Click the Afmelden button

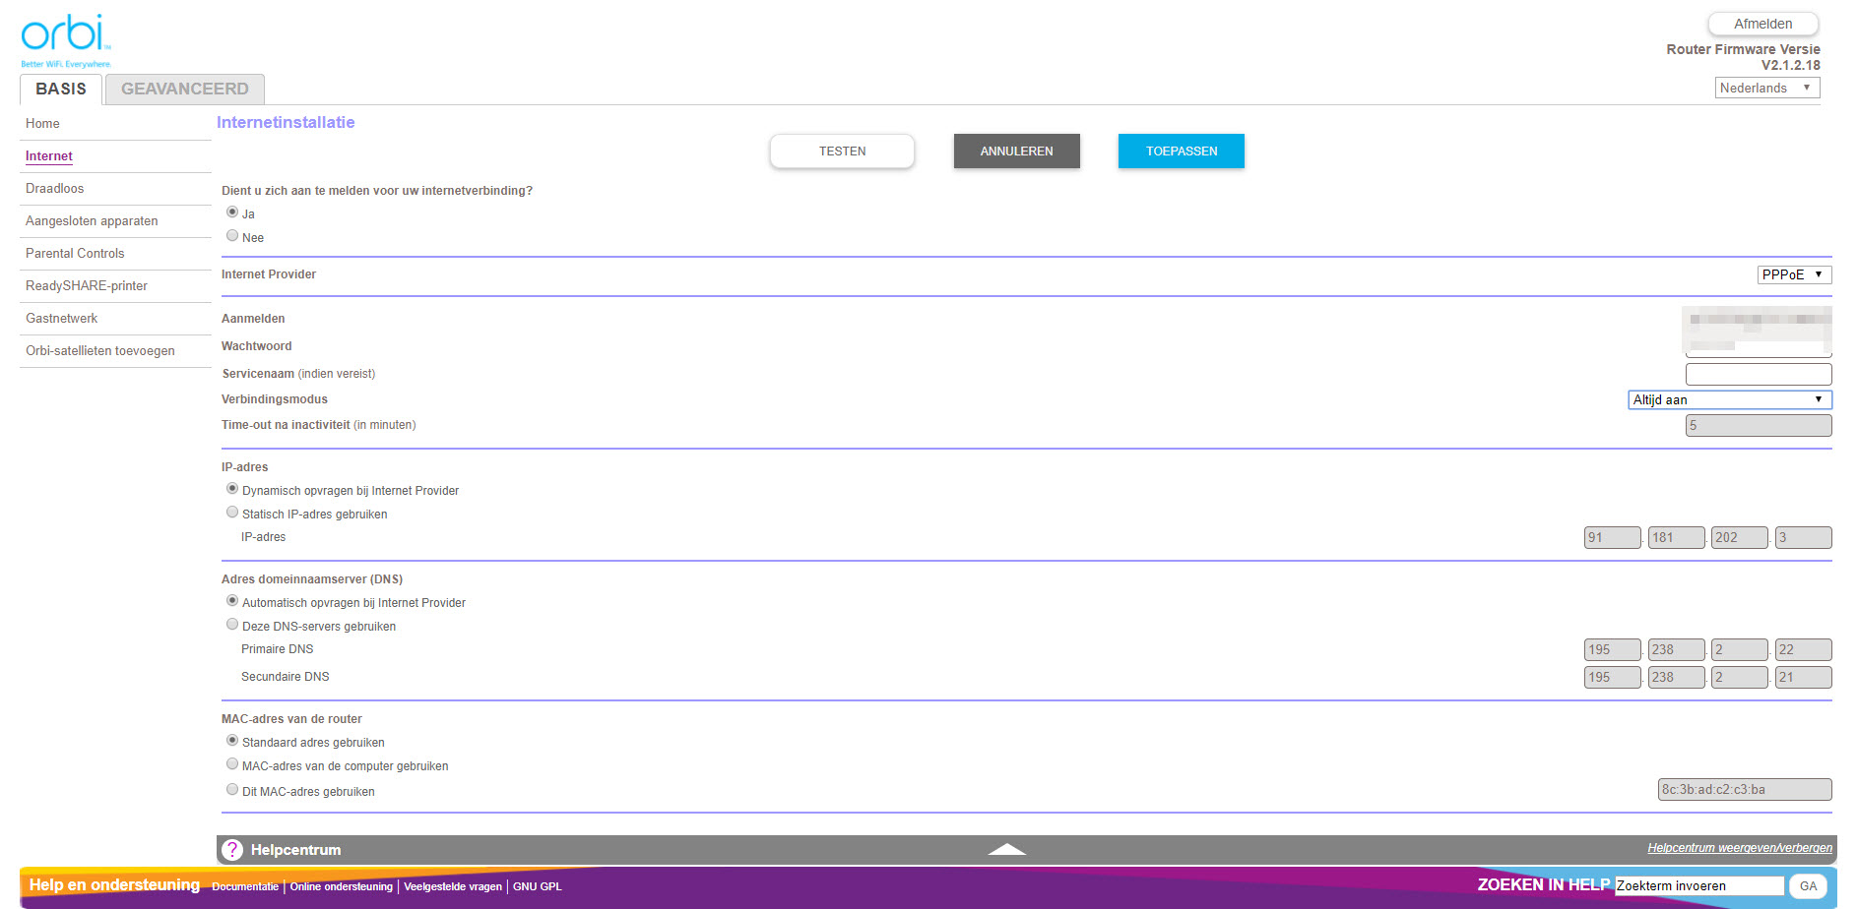click(x=1762, y=24)
